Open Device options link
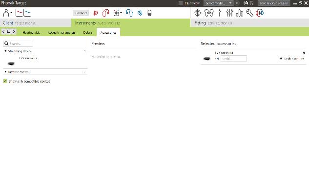This screenshot has height=193, width=309. point(292,59)
